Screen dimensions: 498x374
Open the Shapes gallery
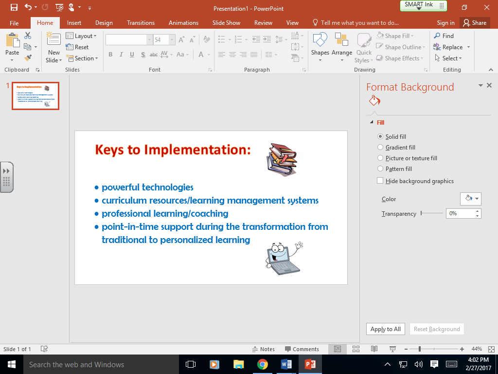pyautogui.click(x=320, y=47)
